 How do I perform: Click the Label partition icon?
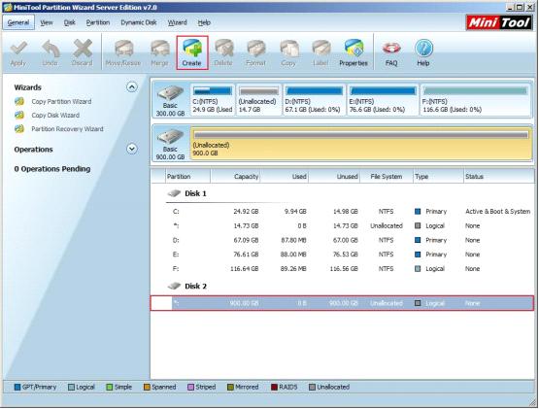click(x=320, y=49)
